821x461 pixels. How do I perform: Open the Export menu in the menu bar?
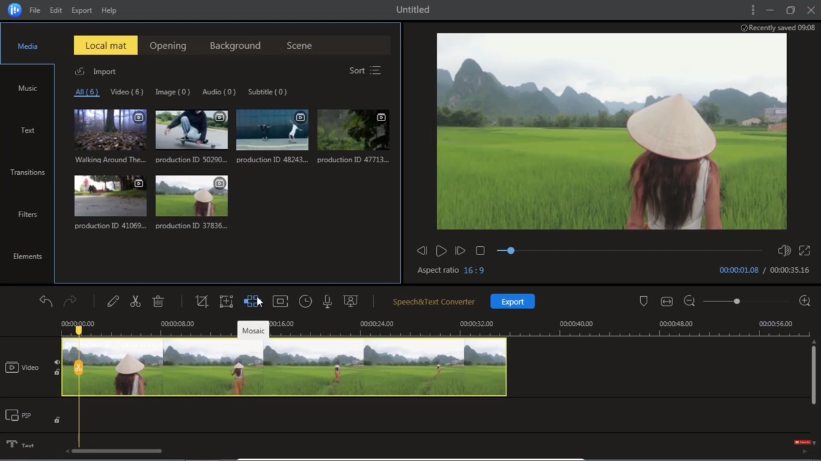pyautogui.click(x=81, y=10)
